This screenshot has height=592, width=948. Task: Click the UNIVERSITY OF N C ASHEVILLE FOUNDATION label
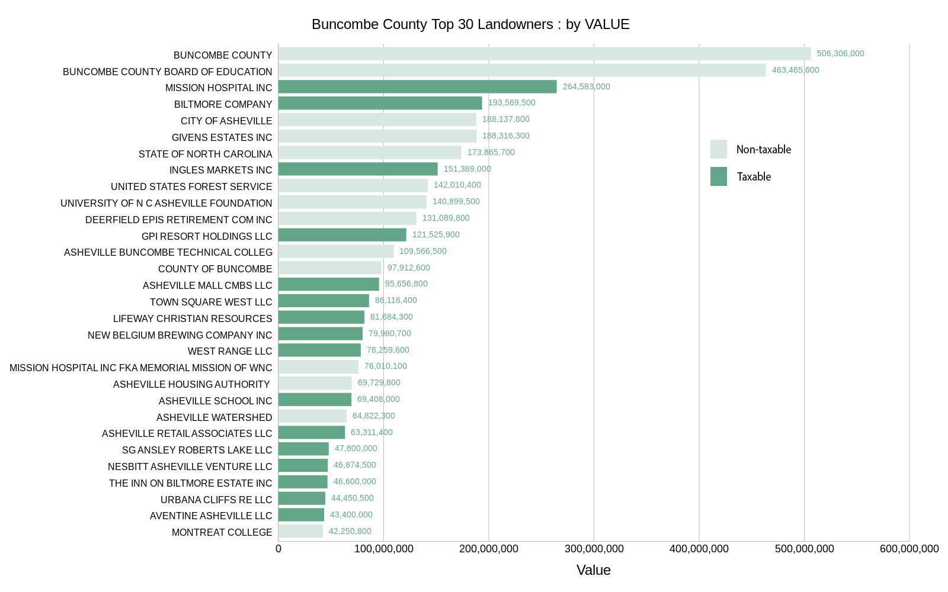[166, 203]
